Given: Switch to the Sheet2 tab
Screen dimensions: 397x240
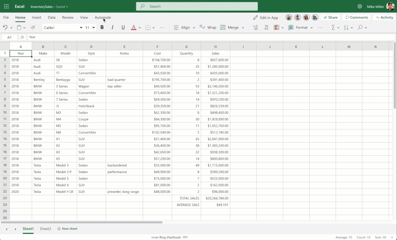Looking at the screenshot, I should (45, 229).
